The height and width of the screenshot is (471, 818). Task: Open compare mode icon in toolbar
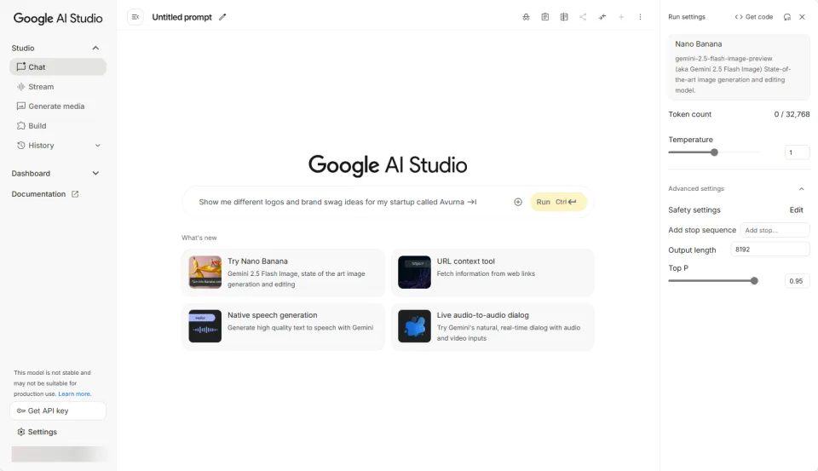[x=564, y=17]
